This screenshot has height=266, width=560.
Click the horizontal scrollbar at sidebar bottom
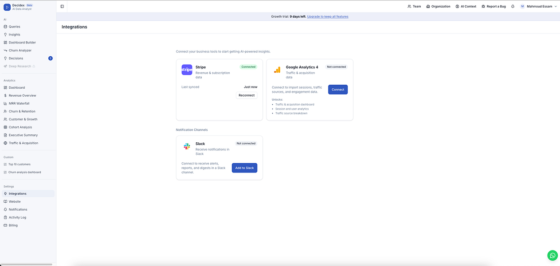[x=27, y=264]
